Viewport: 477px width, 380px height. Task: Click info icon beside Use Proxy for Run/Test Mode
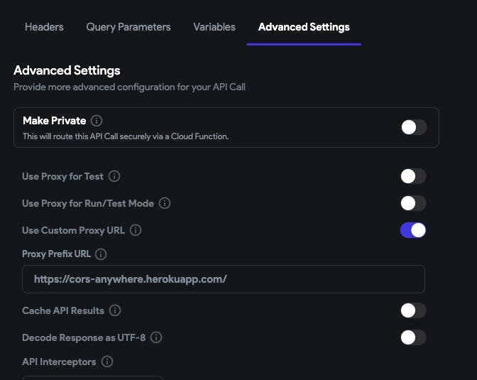165,203
